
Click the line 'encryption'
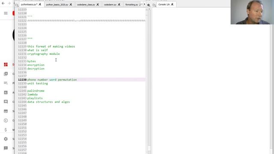36,65
